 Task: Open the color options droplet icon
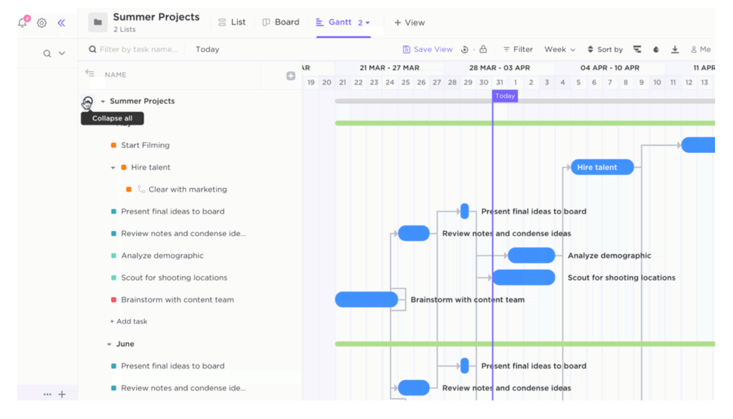tap(656, 50)
